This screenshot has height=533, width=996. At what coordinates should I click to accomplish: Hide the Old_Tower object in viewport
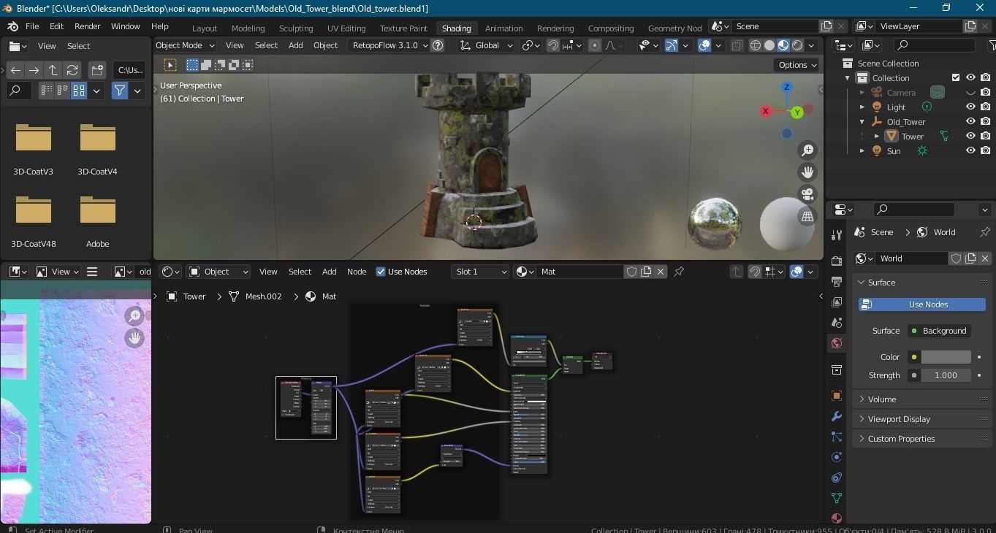(x=970, y=121)
